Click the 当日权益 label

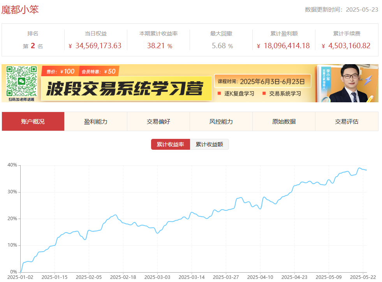point(96,33)
